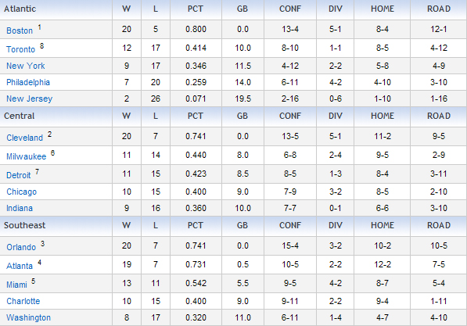Screen dimensions: 467x326
Task: Open the Toronto team link
Action: click(x=20, y=49)
